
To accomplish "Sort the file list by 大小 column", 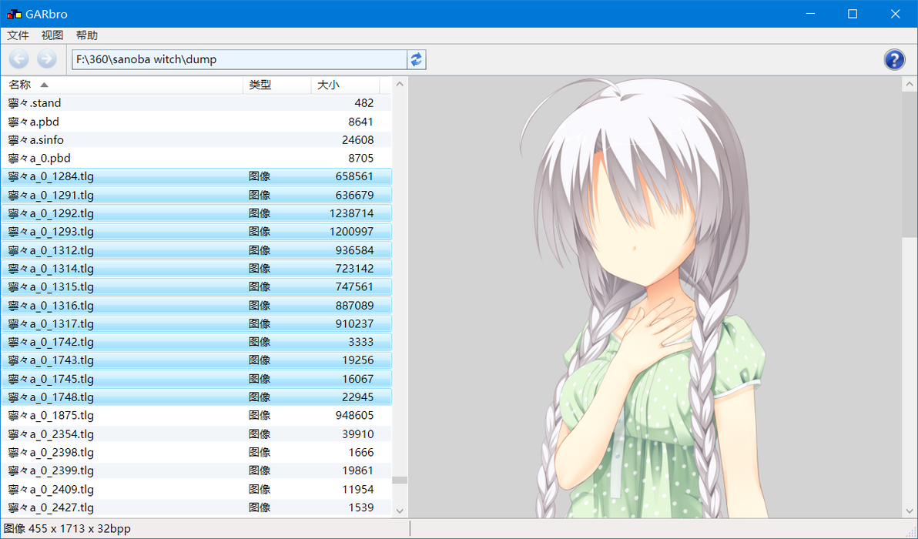I will (x=345, y=85).
